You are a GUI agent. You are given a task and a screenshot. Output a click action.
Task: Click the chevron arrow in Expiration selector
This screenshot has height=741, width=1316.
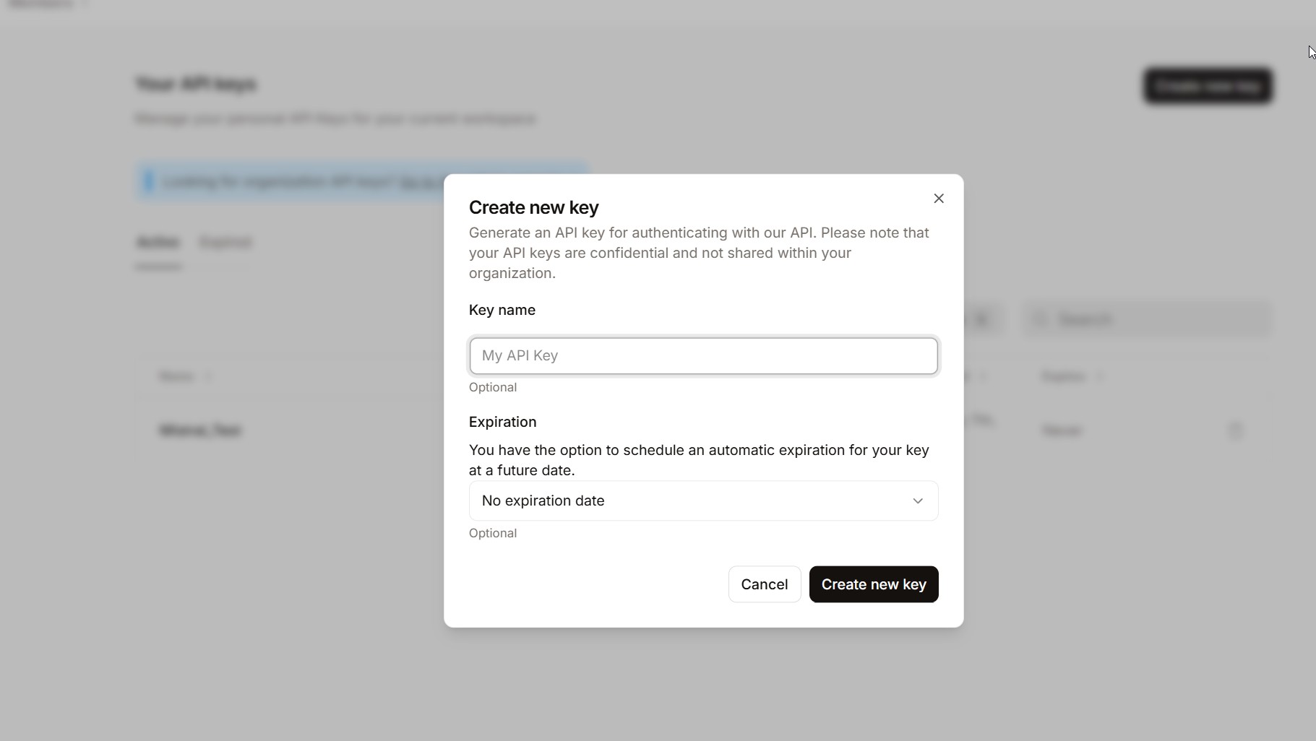coord(917,500)
